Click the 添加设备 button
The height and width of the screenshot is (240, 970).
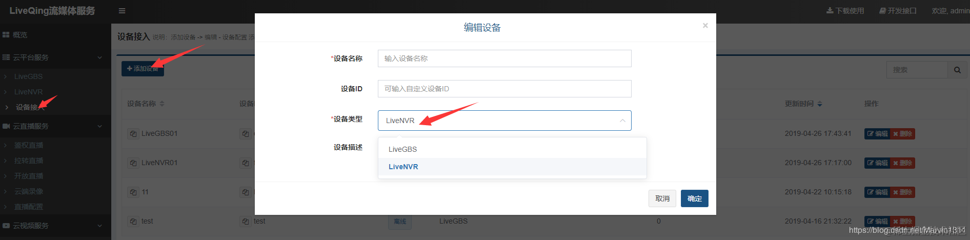(143, 69)
